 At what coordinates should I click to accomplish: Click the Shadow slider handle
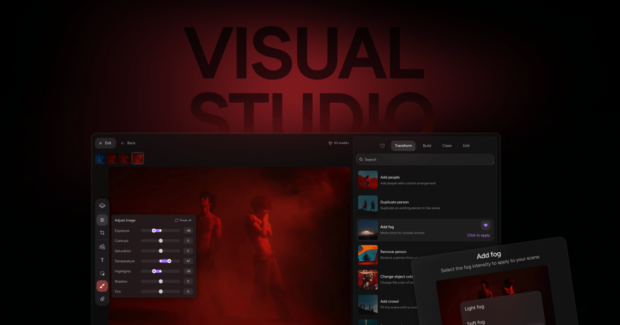coord(161,281)
